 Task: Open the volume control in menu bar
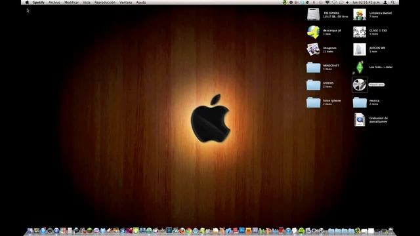pyautogui.click(x=347, y=3)
